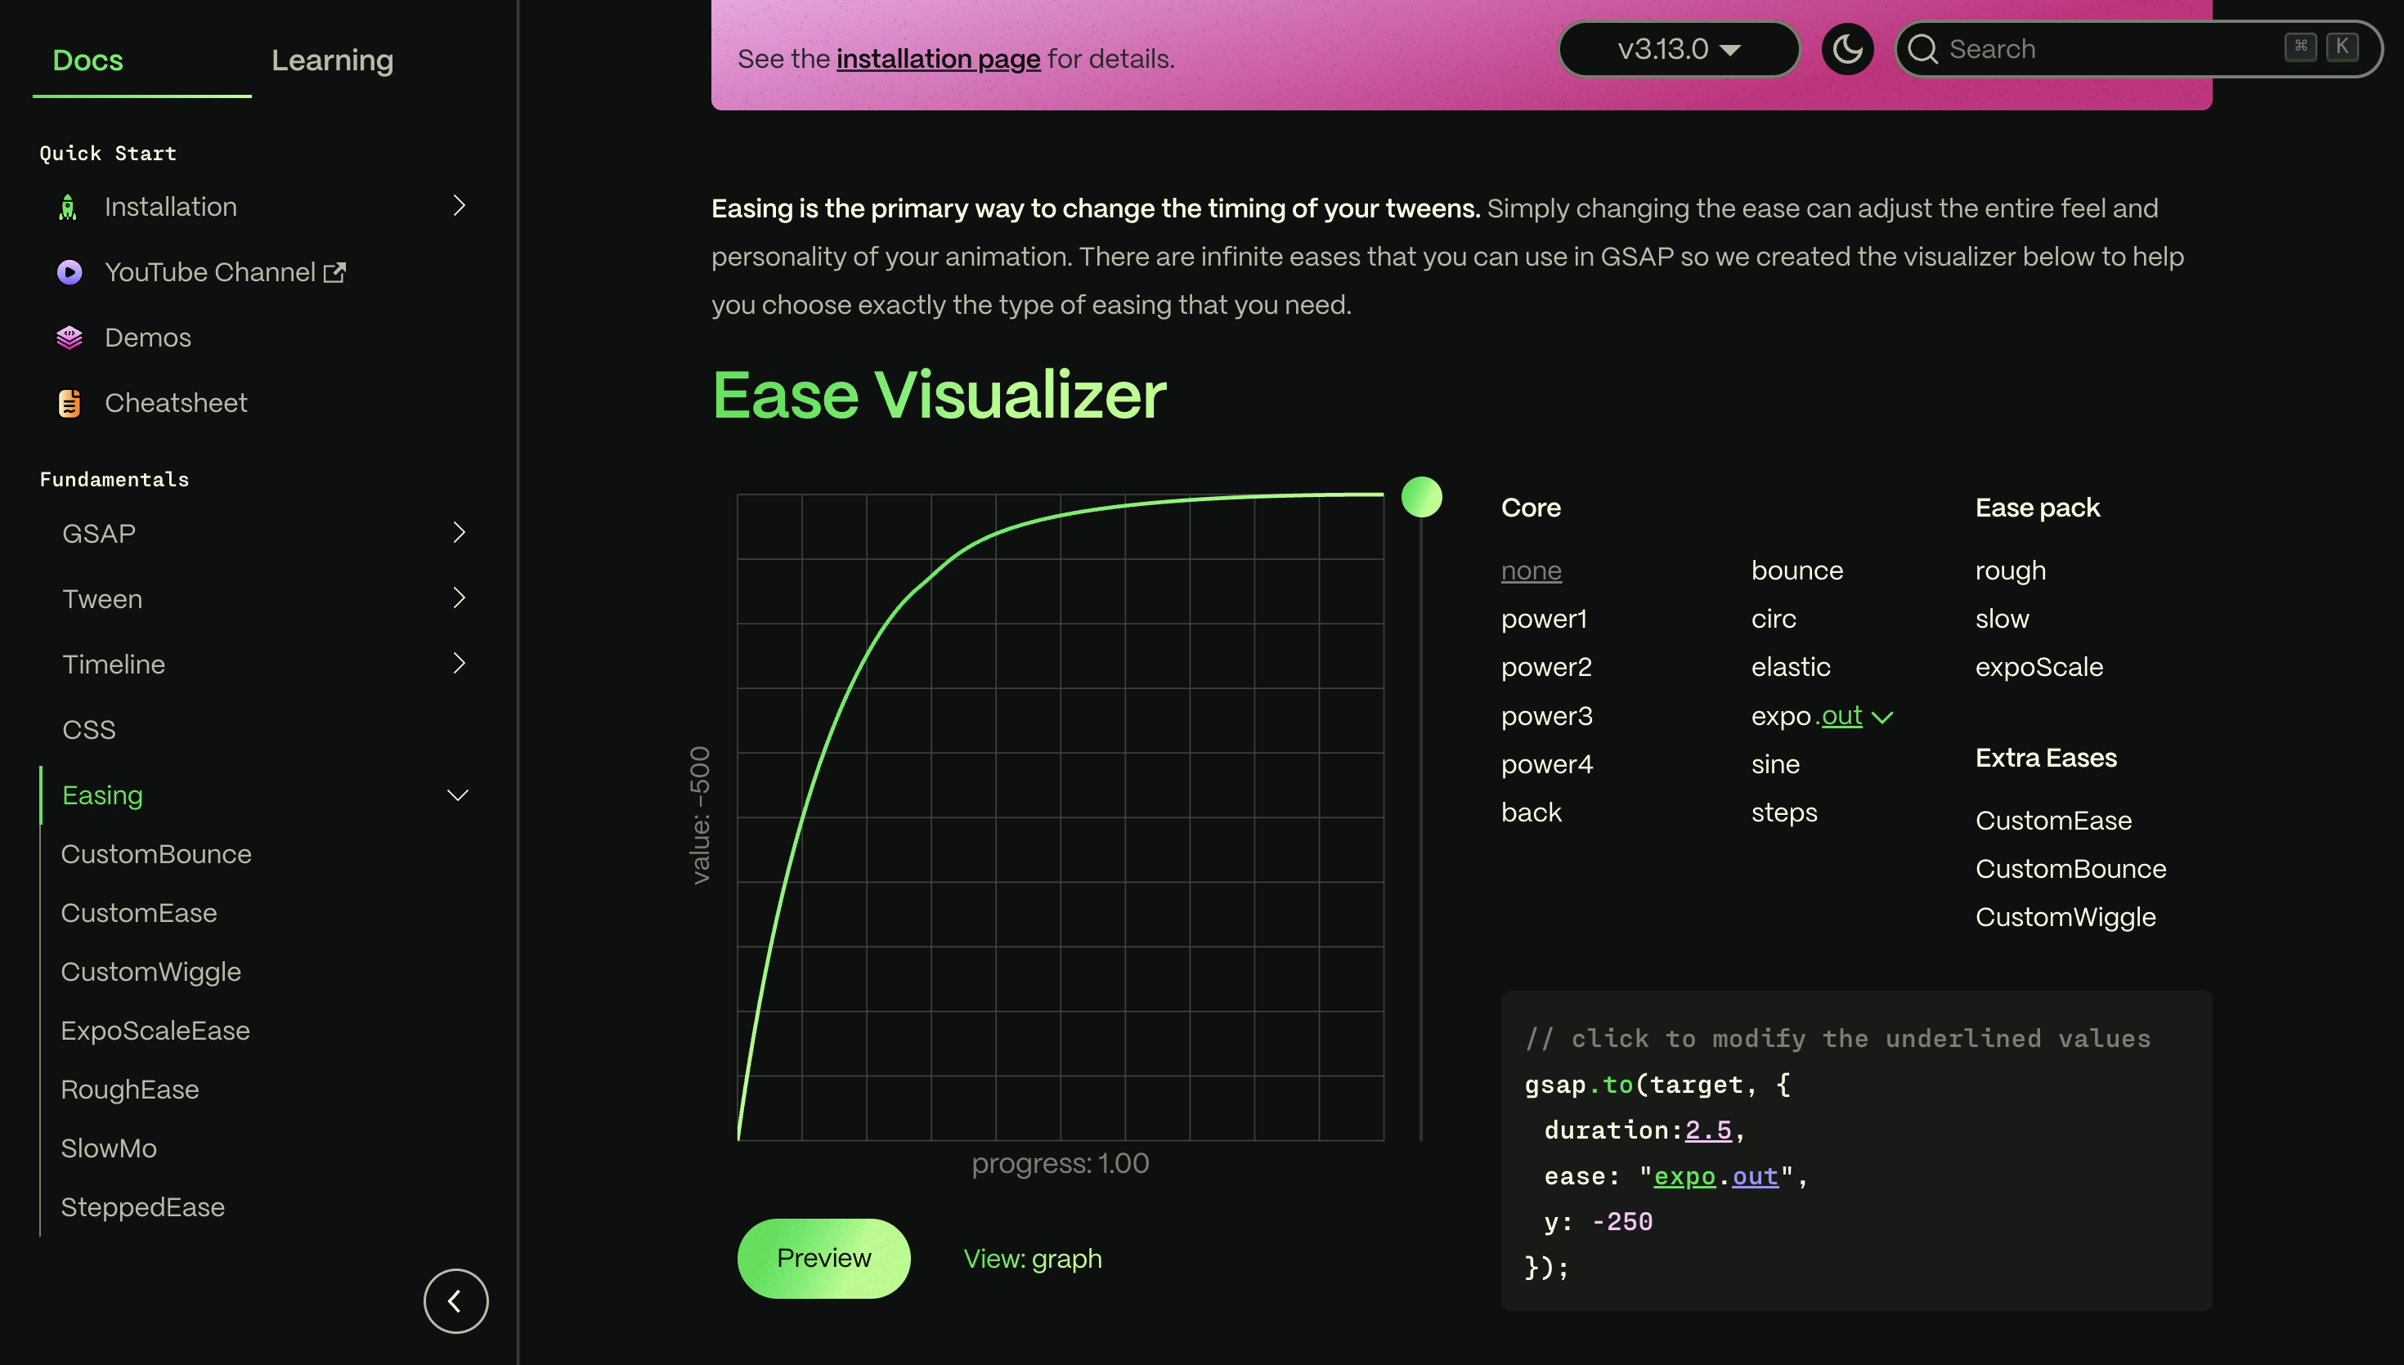Switch to the Learning tab
The height and width of the screenshot is (1365, 2404).
[332, 60]
